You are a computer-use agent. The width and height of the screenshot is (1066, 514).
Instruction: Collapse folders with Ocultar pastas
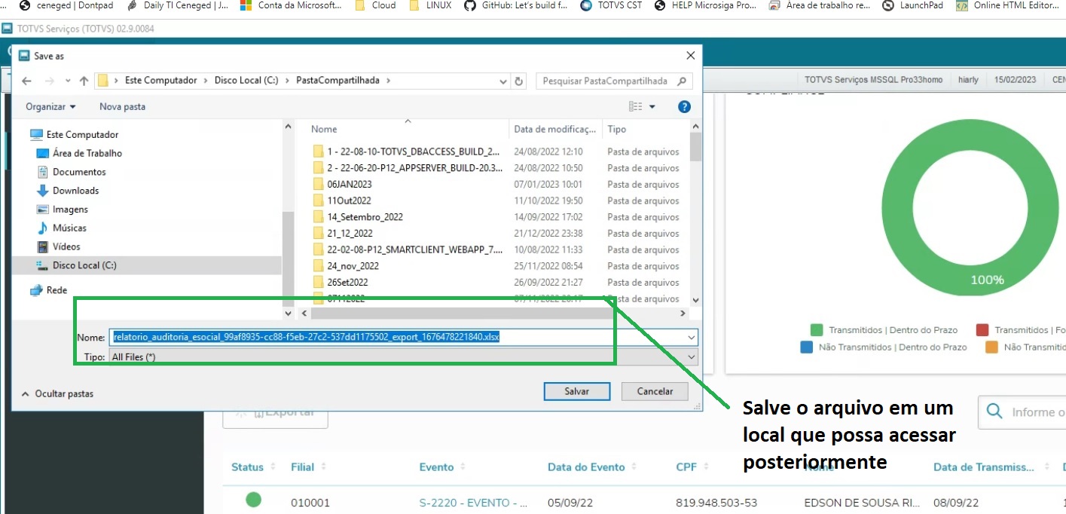[x=57, y=393]
